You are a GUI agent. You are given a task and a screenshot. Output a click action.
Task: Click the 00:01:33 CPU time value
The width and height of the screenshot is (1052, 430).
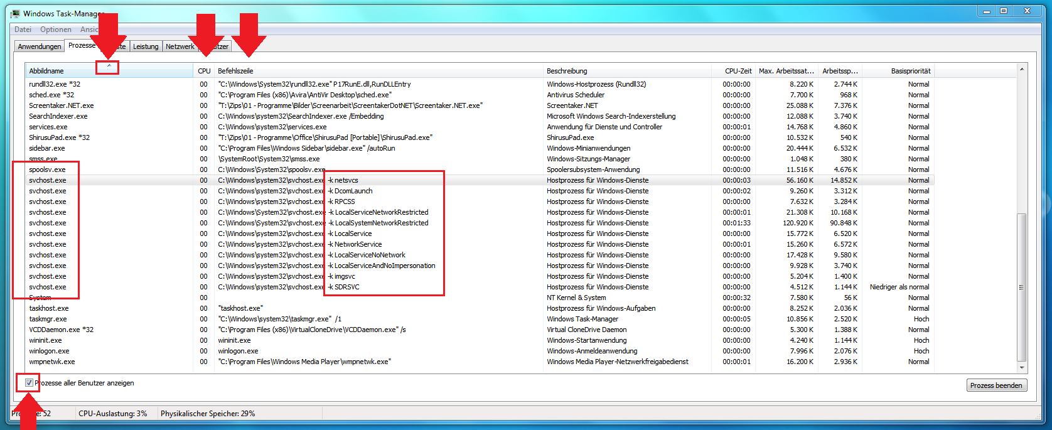[x=736, y=223]
